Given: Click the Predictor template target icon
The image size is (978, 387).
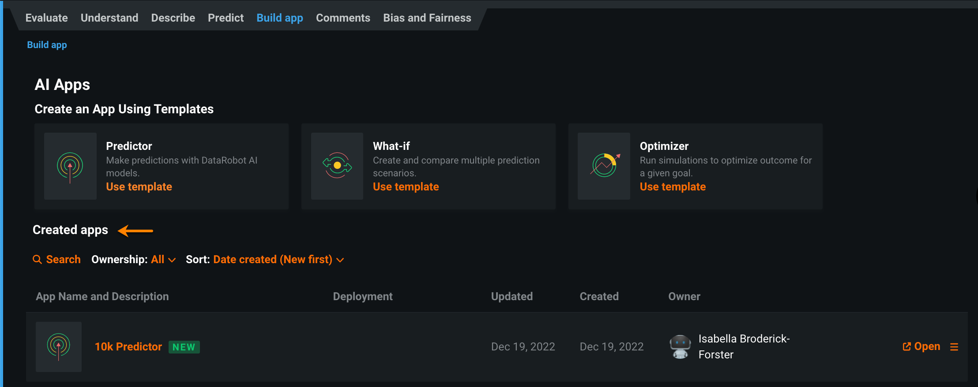Looking at the screenshot, I should [x=70, y=166].
